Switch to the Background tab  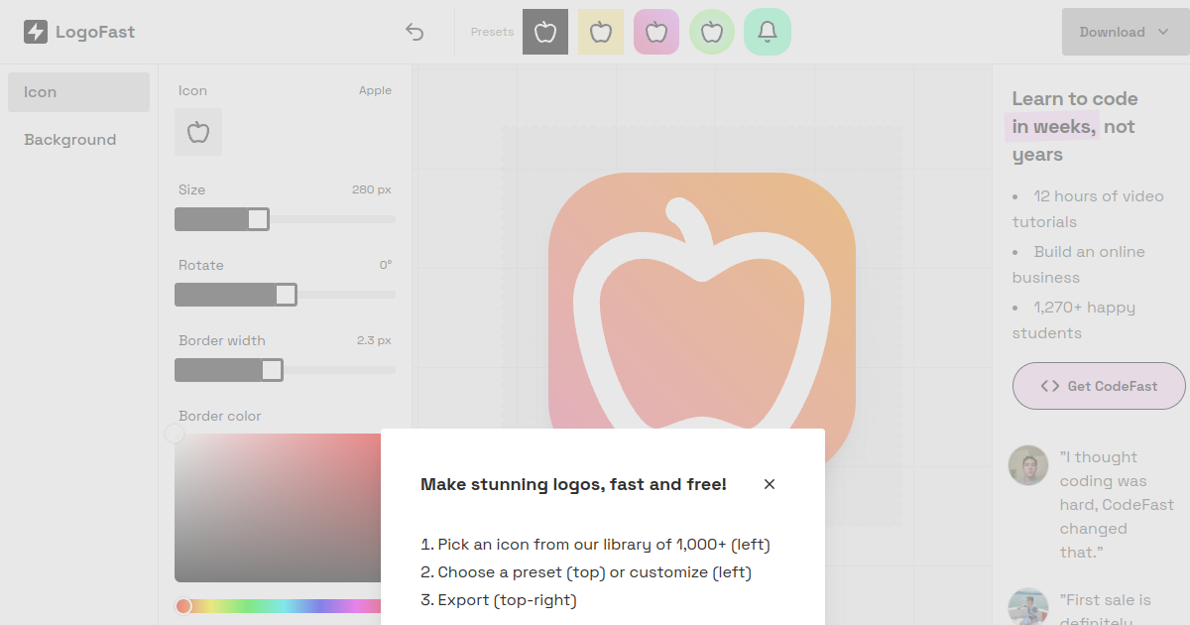[78, 140]
